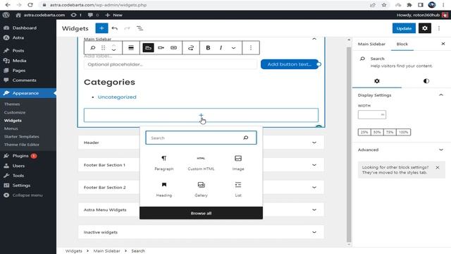Image resolution: width=451 pixels, height=254 pixels.
Task: Set search width to 100%
Action: coord(403,132)
